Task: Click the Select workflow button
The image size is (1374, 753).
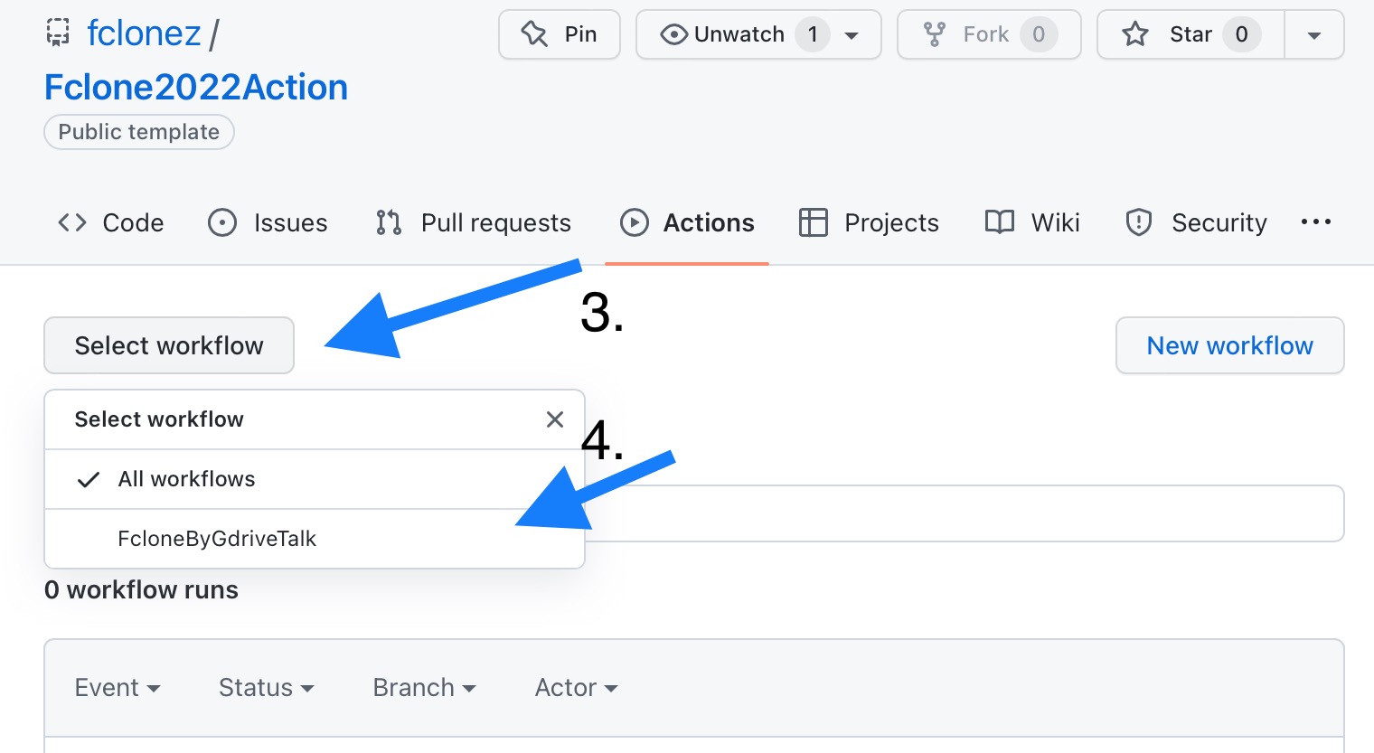Action: pos(169,345)
